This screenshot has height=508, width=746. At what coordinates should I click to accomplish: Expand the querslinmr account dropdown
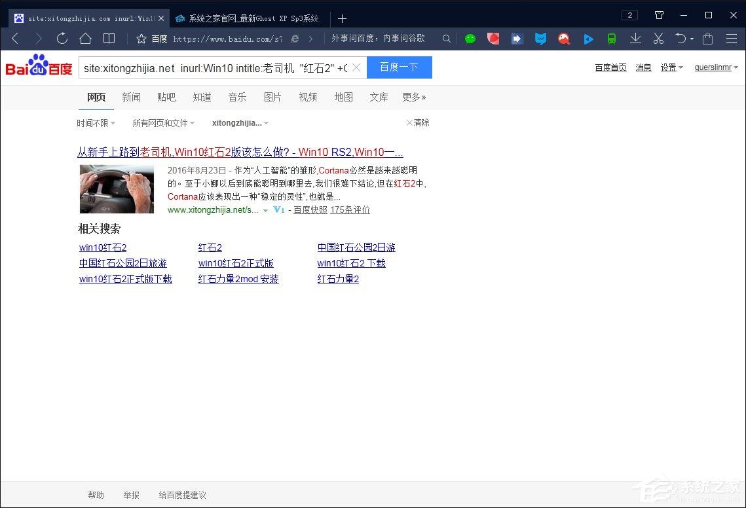point(716,67)
